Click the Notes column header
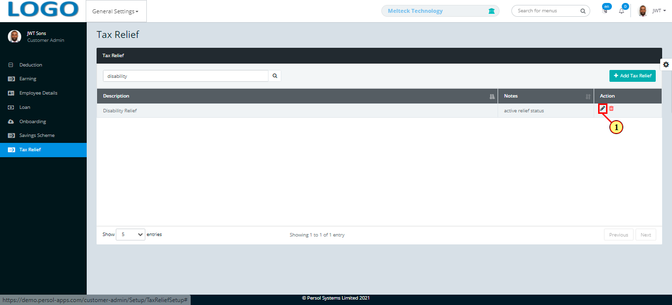The height and width of the screenshot is (305, 672). (x=546, y=96)
